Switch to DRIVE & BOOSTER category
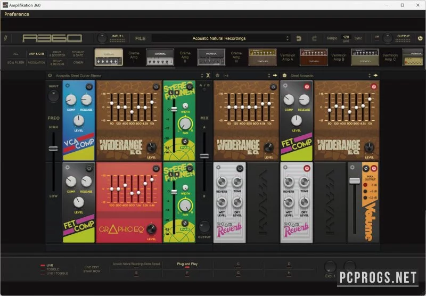426x296 pixels. (x=58, y=54)
